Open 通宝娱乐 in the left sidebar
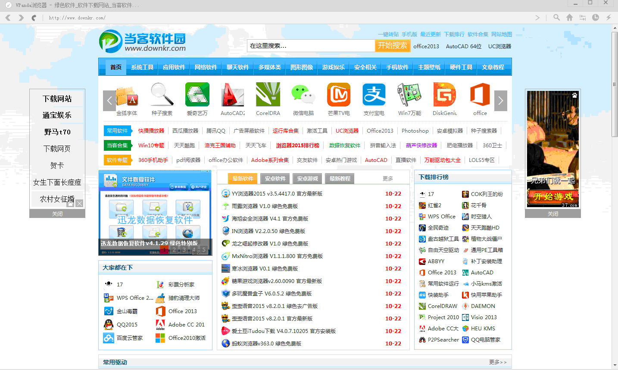The width and height of the screenshot is (618, 370). click(57, 115)
